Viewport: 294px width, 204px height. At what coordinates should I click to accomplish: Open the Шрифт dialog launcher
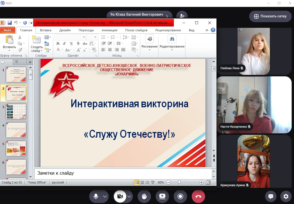(x=96, y=56)
